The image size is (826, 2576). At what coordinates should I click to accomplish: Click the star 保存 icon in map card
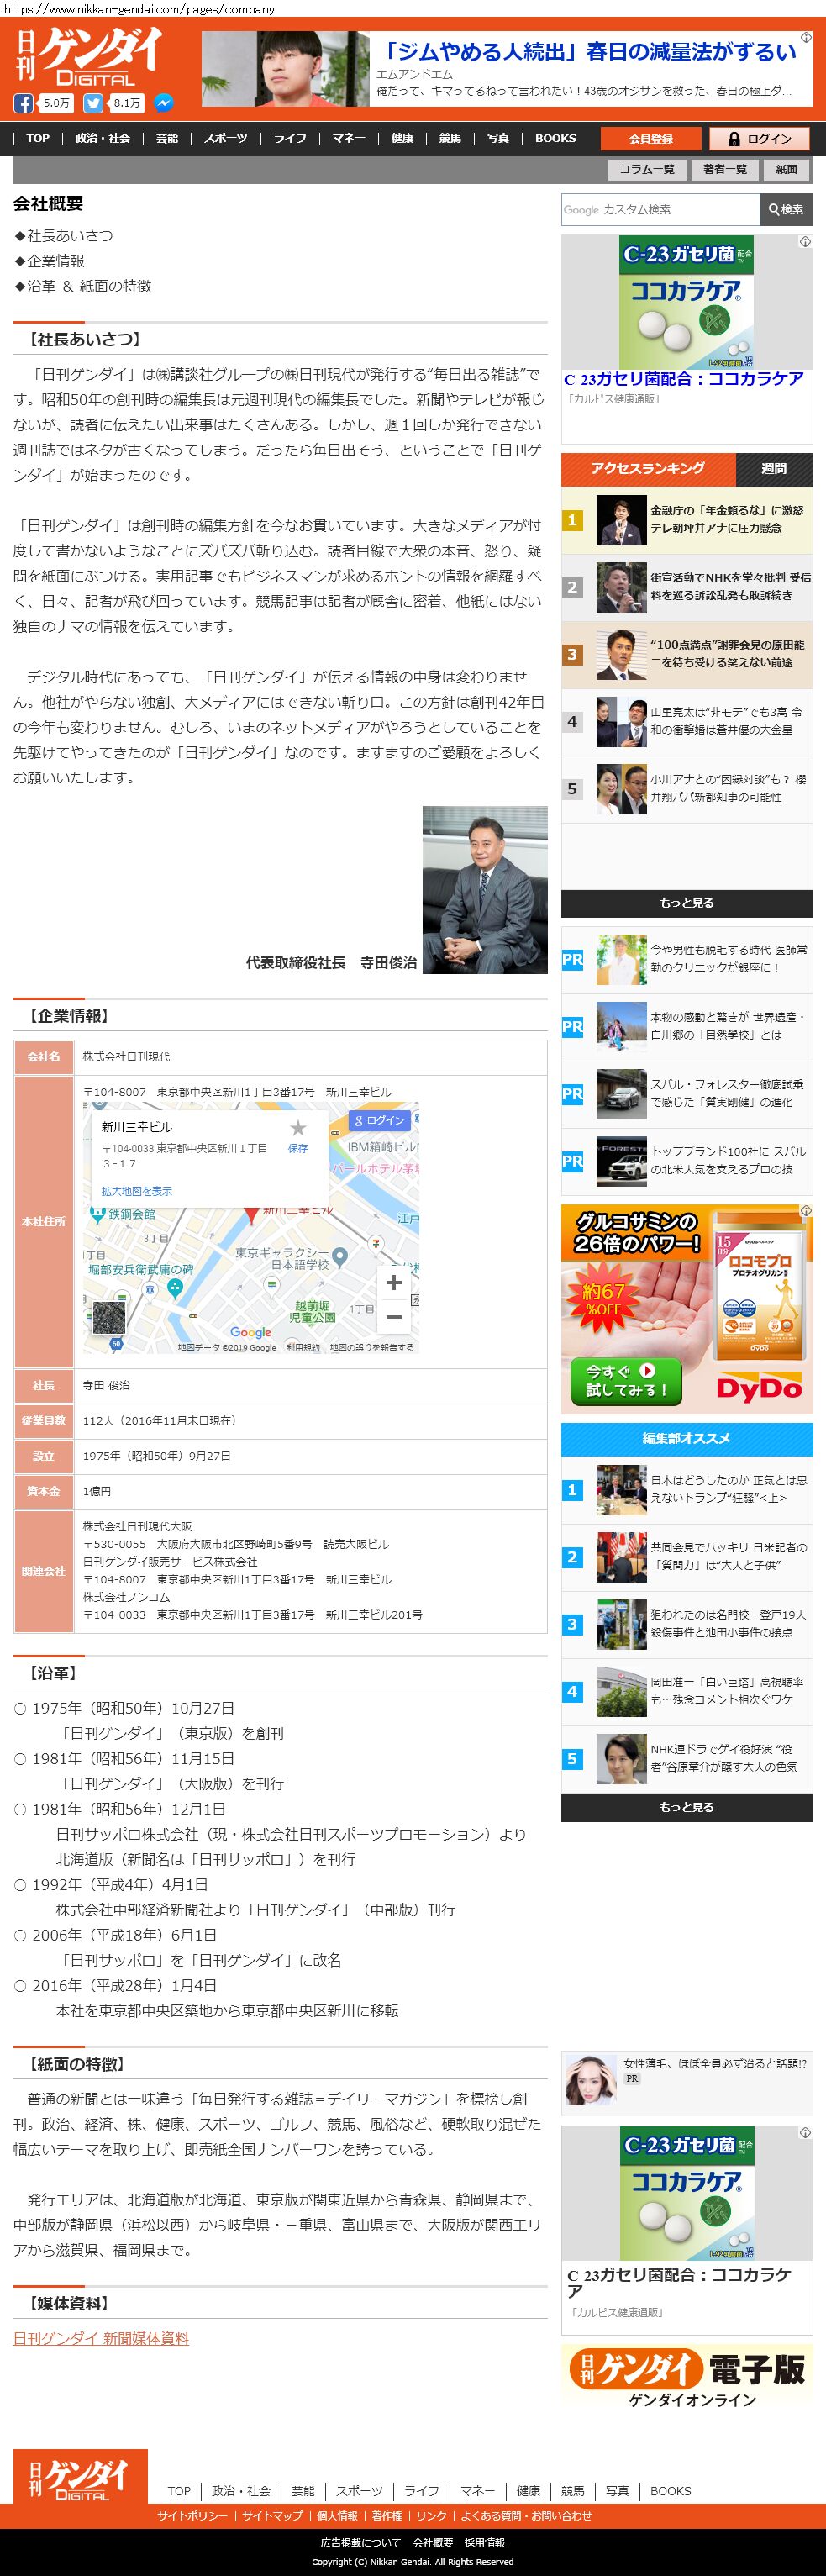pos(298,1135)
